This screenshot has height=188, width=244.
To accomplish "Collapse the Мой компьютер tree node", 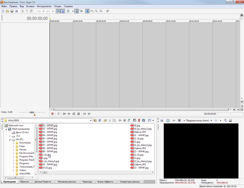I will [x=6, y=129].
